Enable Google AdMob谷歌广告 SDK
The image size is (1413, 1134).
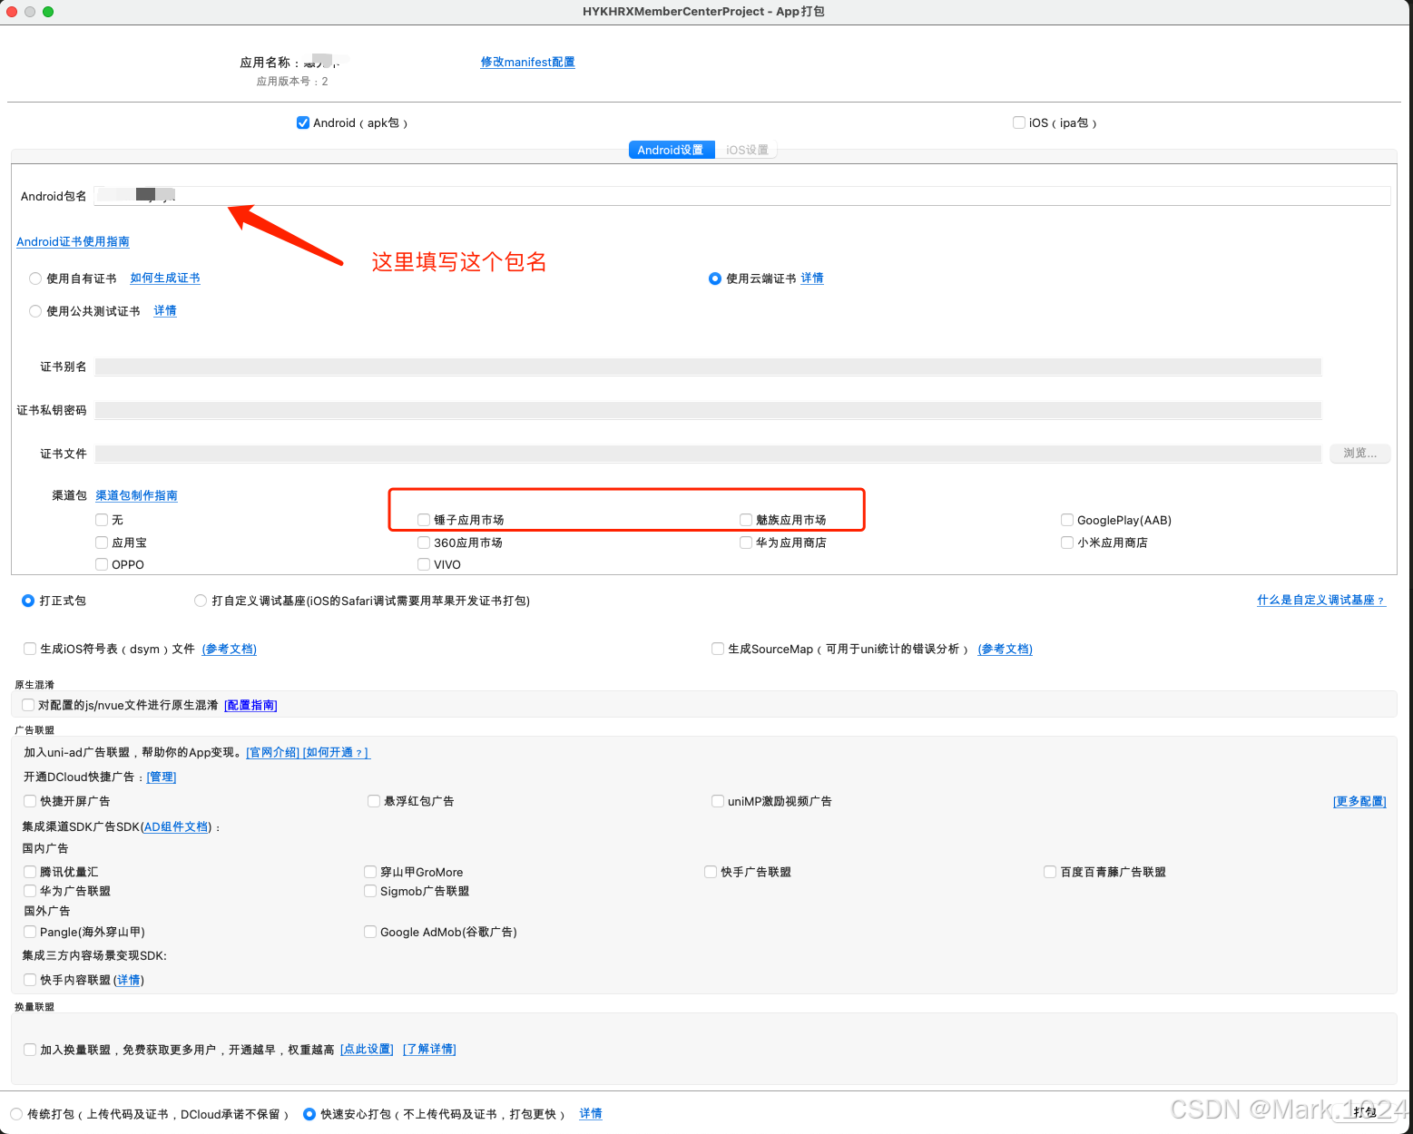tap(370, 931)
